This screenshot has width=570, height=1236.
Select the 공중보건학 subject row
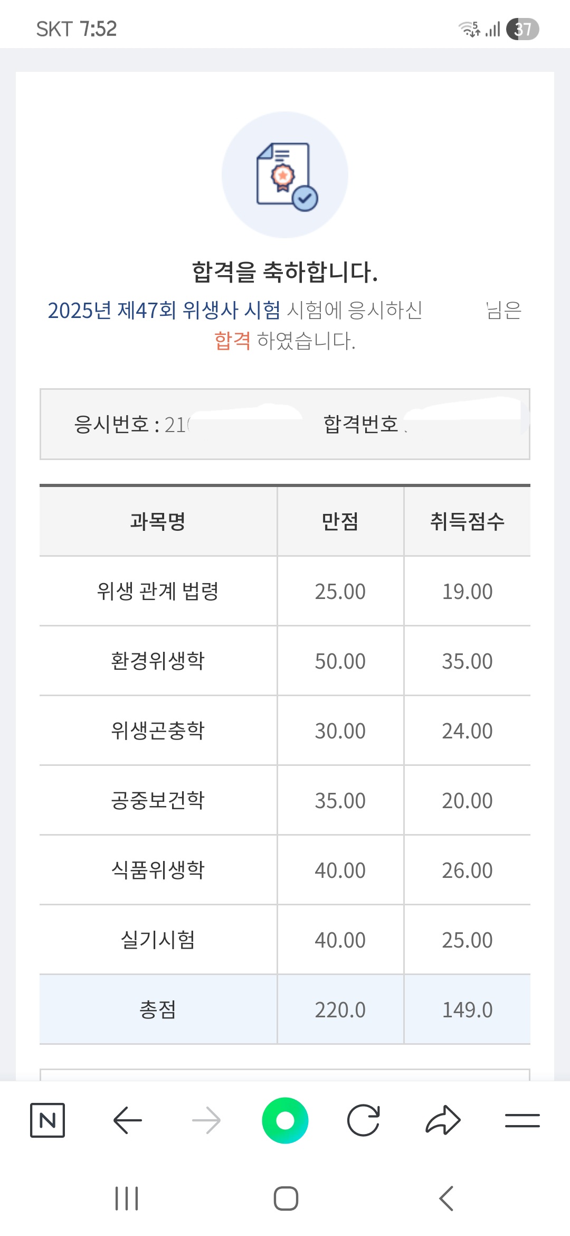pyautogui.click(x=158, y=800)
